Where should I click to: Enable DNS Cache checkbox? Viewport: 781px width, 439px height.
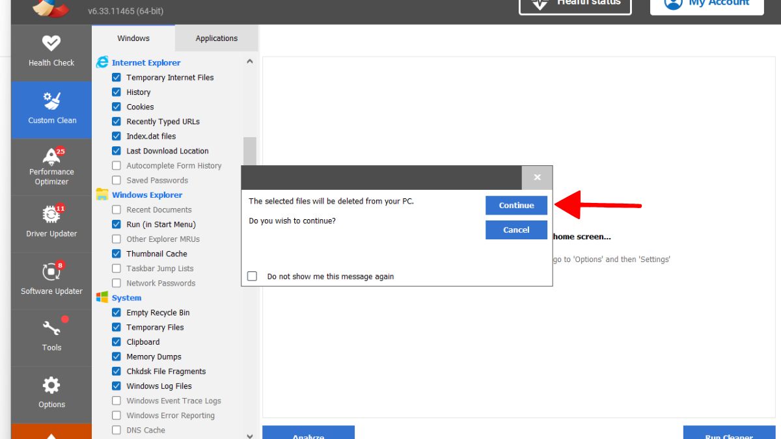(116, 430)
